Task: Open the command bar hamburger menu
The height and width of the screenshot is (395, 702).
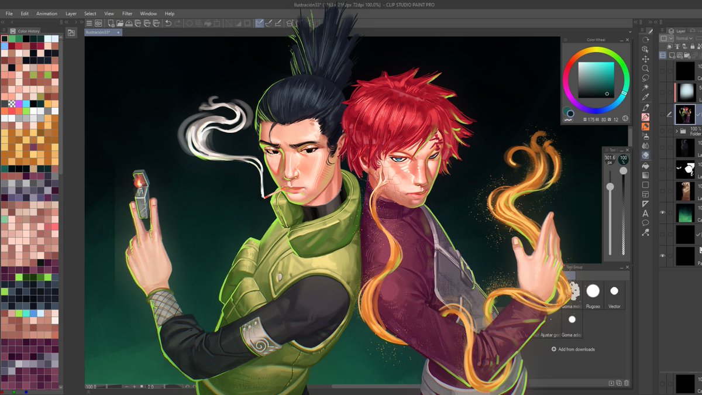Action: coord(89,23)
